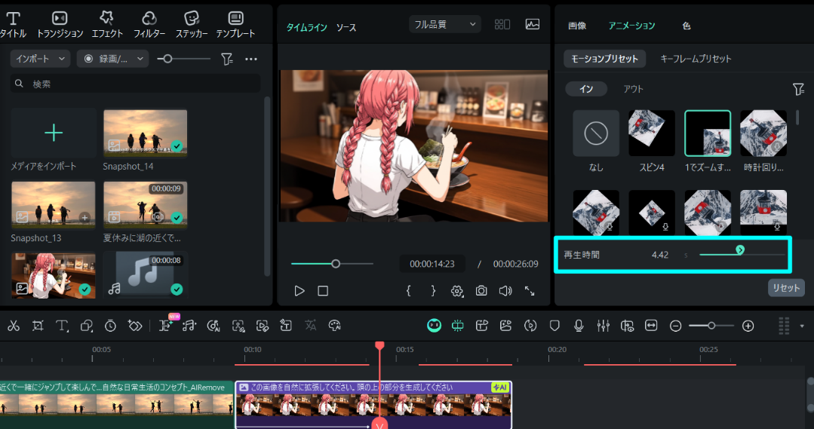Click メディアをインポート plus tile
Screen dimensions: 814x429
pos(54,133)
